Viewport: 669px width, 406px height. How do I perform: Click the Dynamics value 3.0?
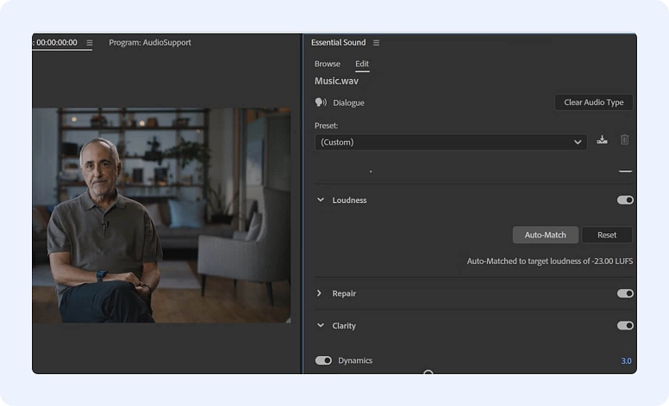click(626, 360)
